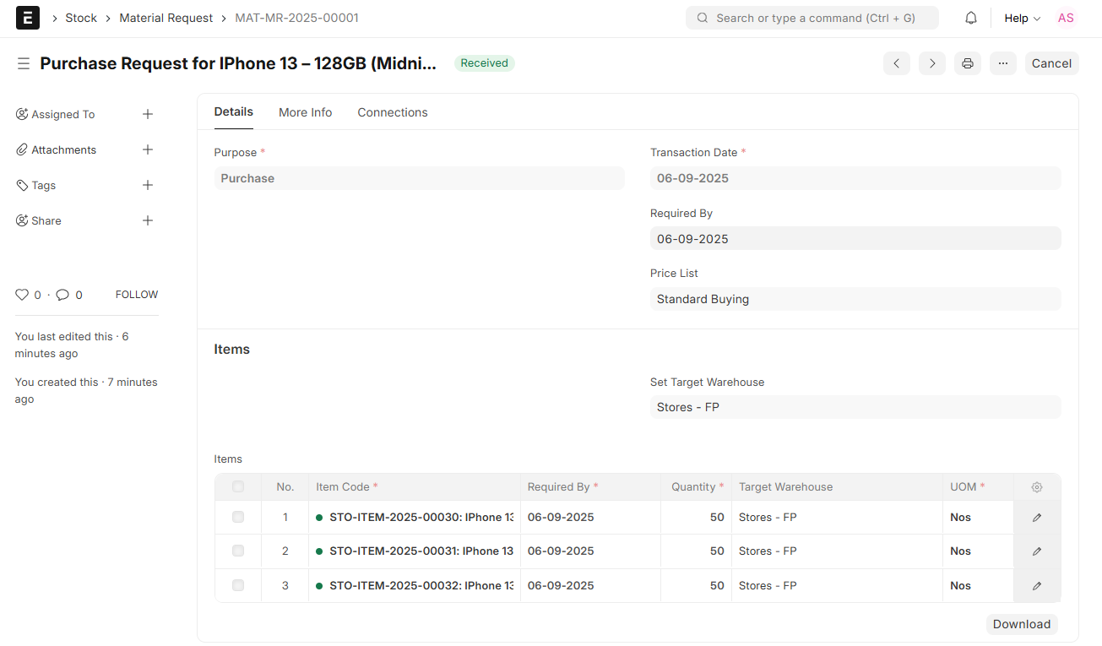Open items table column settings gear
The image size is (1102, 646).
[x=1037, y=487]
